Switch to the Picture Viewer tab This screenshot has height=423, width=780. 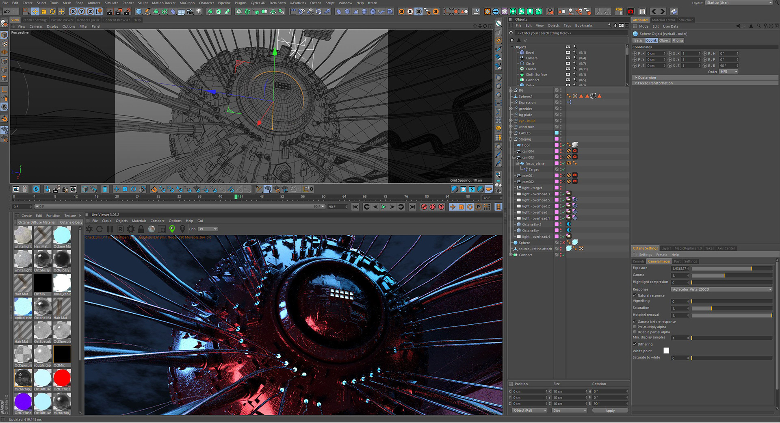click(x=62, y=20)
